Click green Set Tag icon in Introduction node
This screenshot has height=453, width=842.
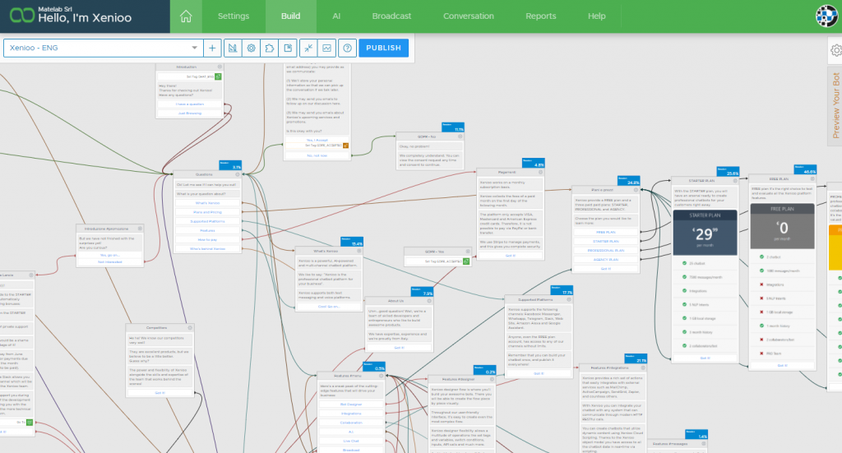coord(218,76)
